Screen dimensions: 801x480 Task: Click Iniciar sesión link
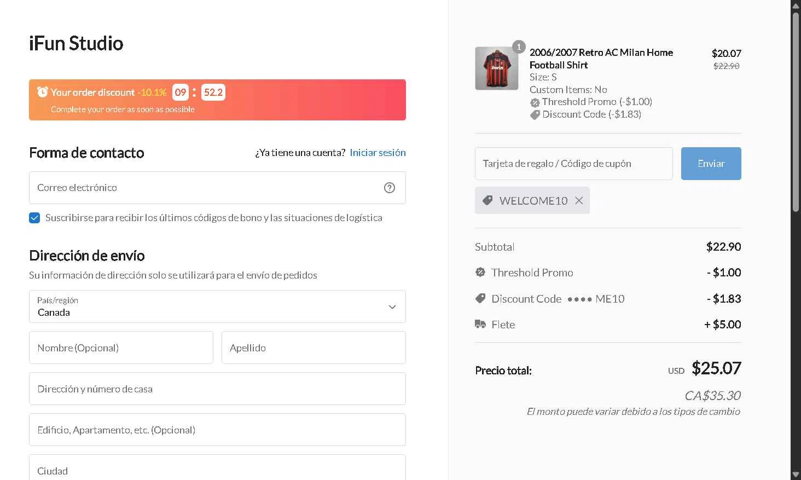(x=378, y=153)
